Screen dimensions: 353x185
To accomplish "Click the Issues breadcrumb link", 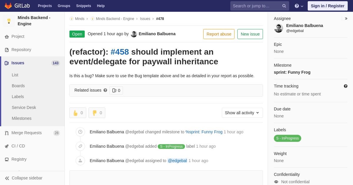I will (145, 19).
